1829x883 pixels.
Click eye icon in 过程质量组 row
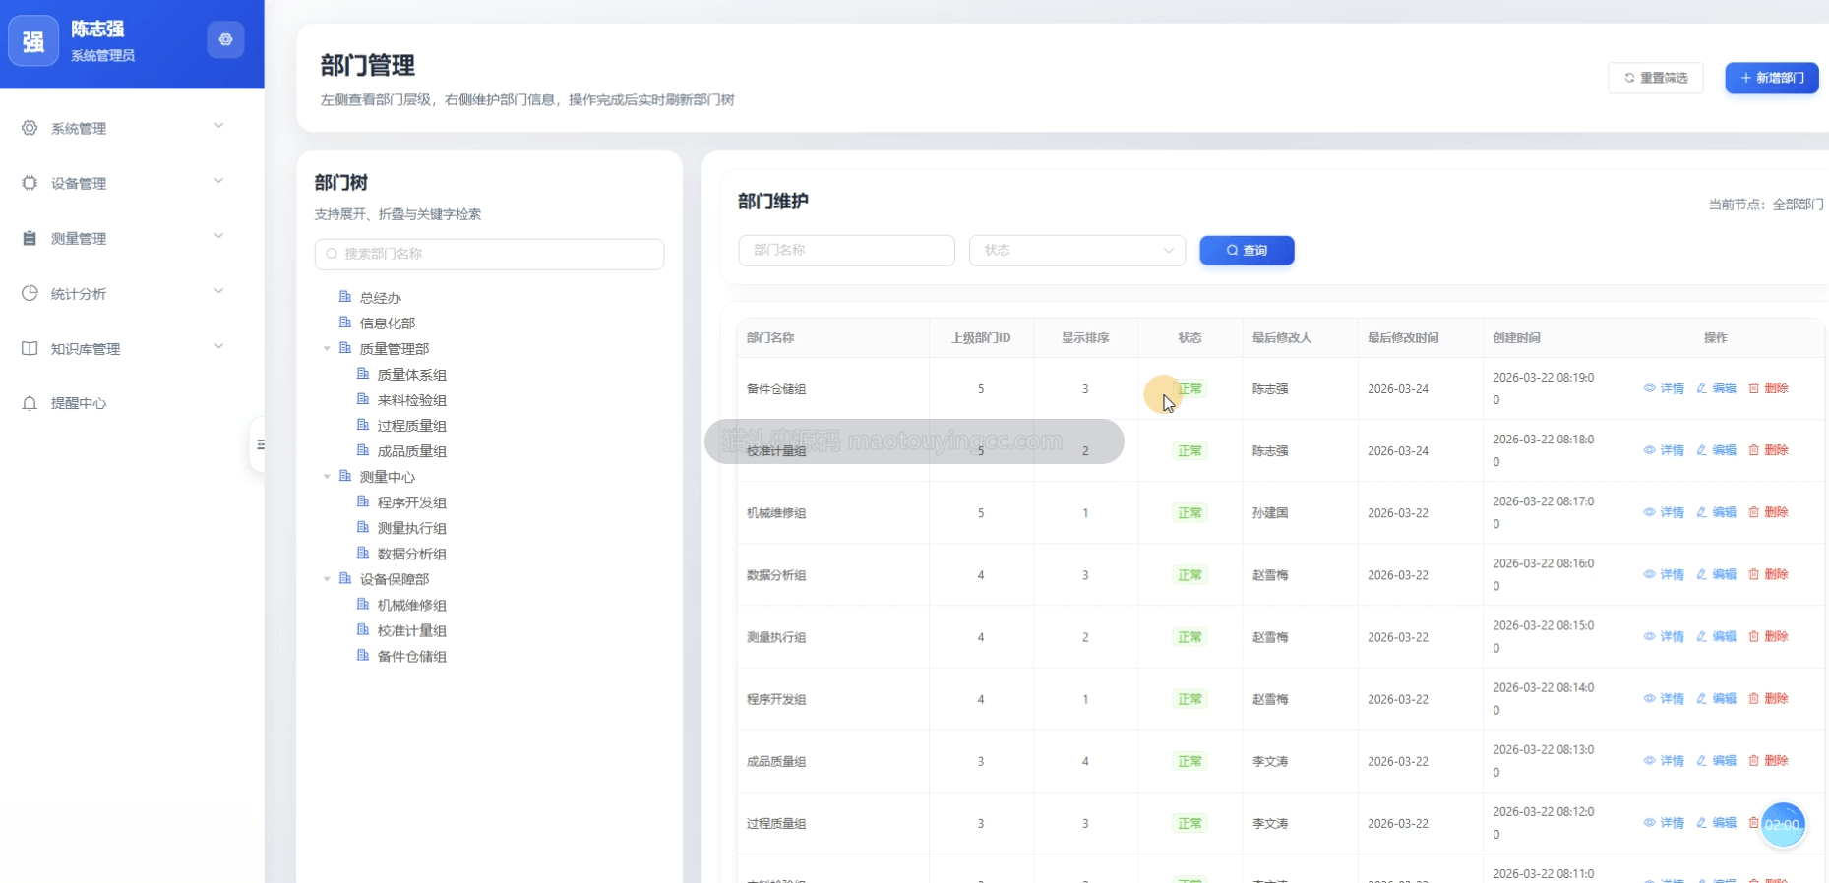pyautogui.click(x=1649, y=822)
